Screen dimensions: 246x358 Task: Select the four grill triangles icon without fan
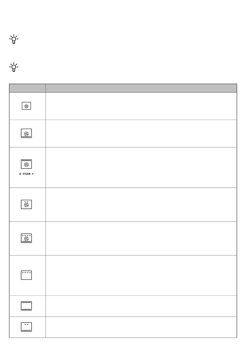tap(26, 275)
